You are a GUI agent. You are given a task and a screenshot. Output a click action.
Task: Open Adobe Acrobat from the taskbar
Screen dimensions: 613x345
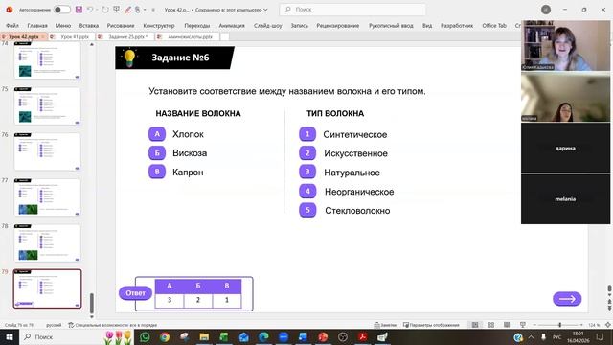click(x=362, y=336)
